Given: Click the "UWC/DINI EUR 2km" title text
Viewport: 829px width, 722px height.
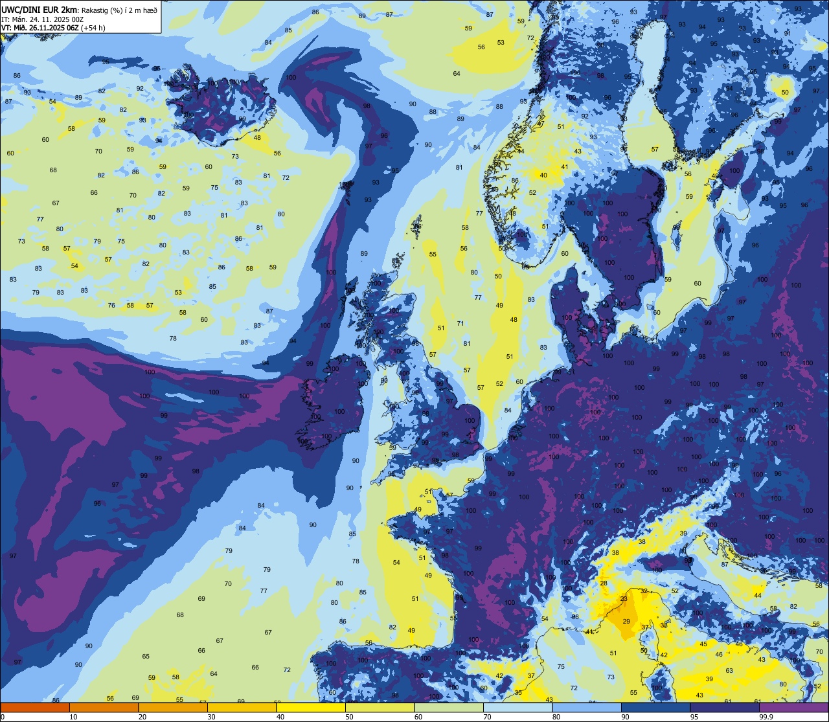Looking at the screenshot, I should point(39,9).
